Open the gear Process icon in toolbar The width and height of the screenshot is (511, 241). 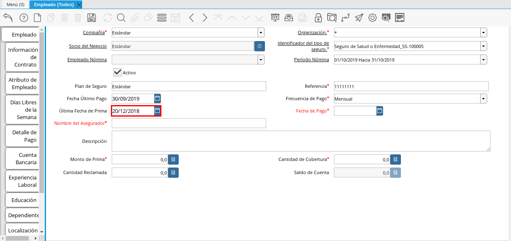[x=373, y=18]
